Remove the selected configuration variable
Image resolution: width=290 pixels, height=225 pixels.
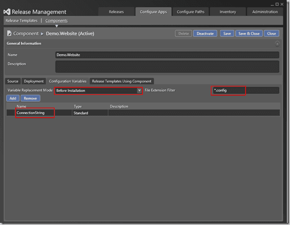click(30, 98)
